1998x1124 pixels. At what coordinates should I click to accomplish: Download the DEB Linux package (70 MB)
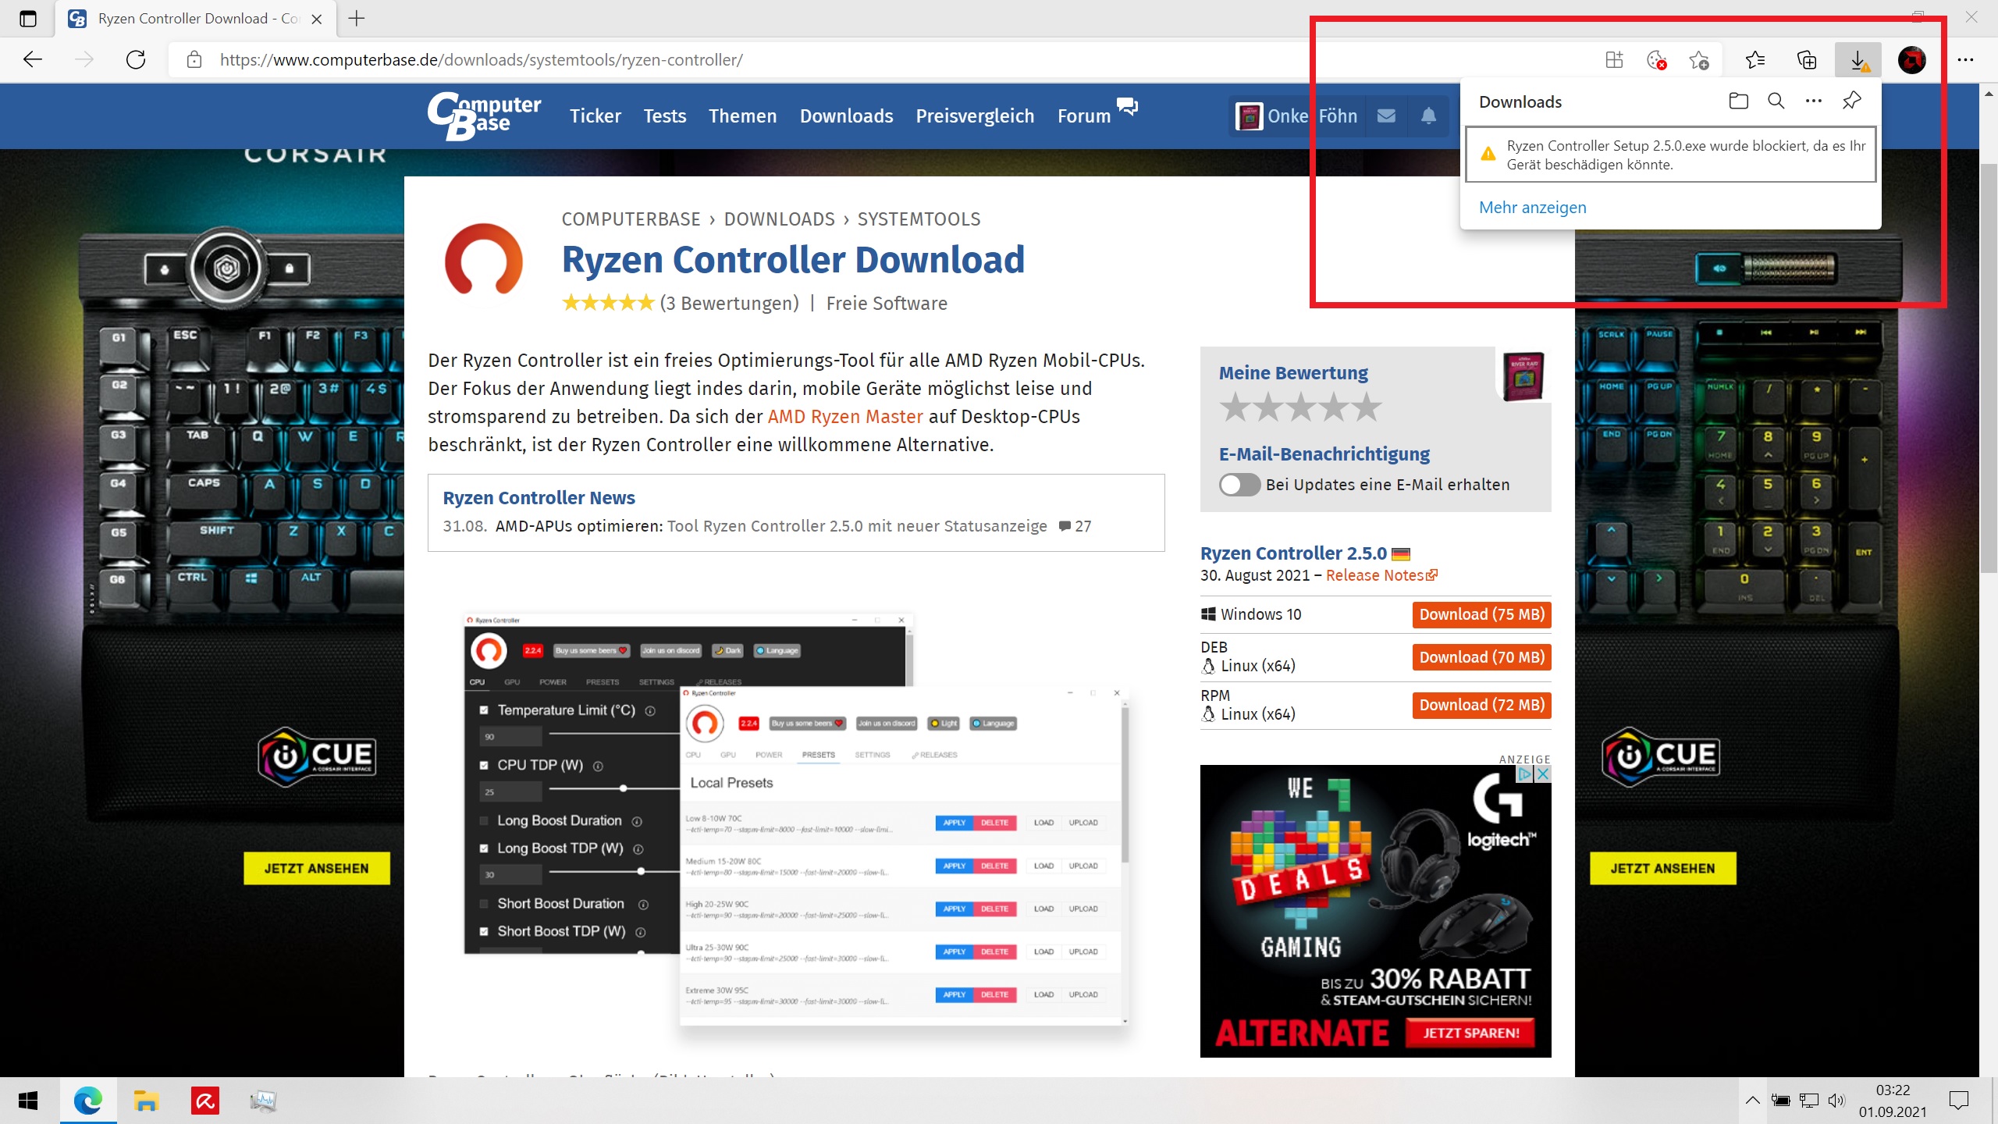pos(1481,657)
